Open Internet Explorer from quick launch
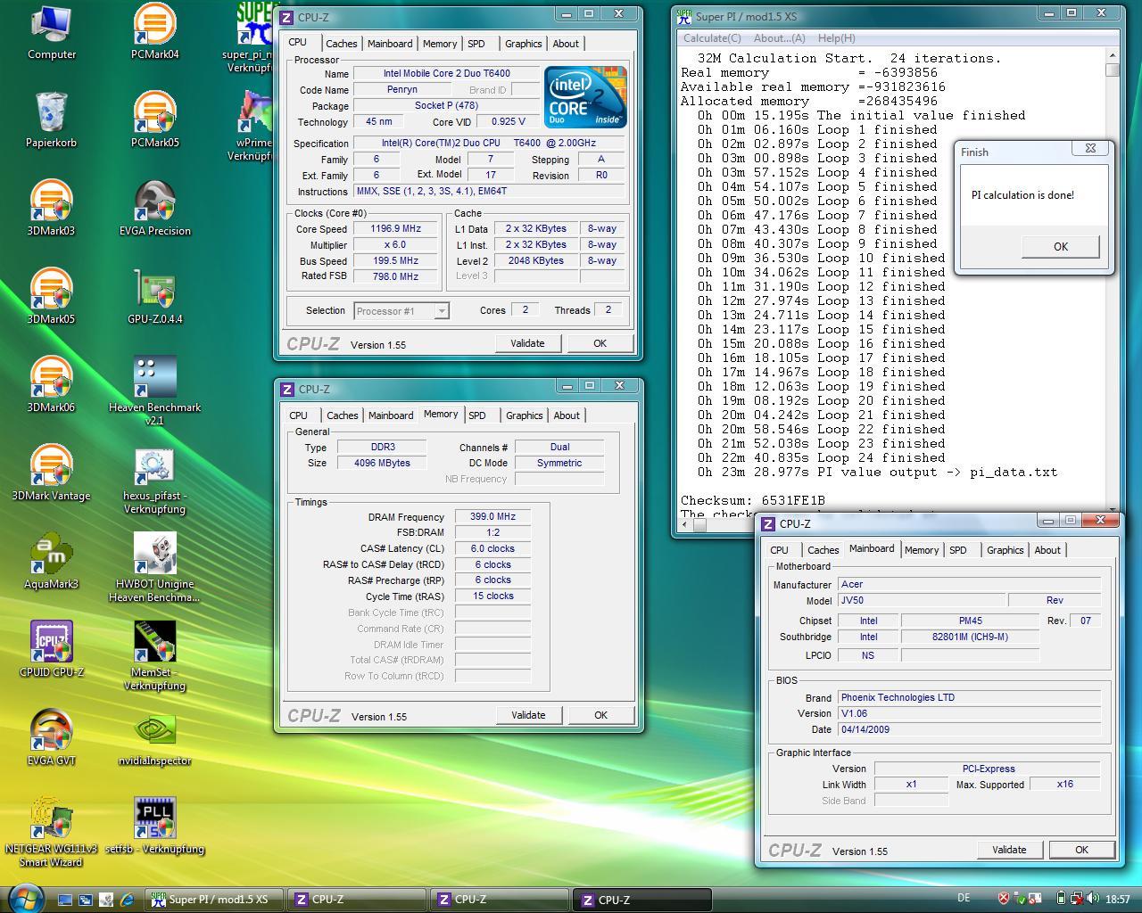The height and width of the screenshot is (913, 1142). click(128, 900)
